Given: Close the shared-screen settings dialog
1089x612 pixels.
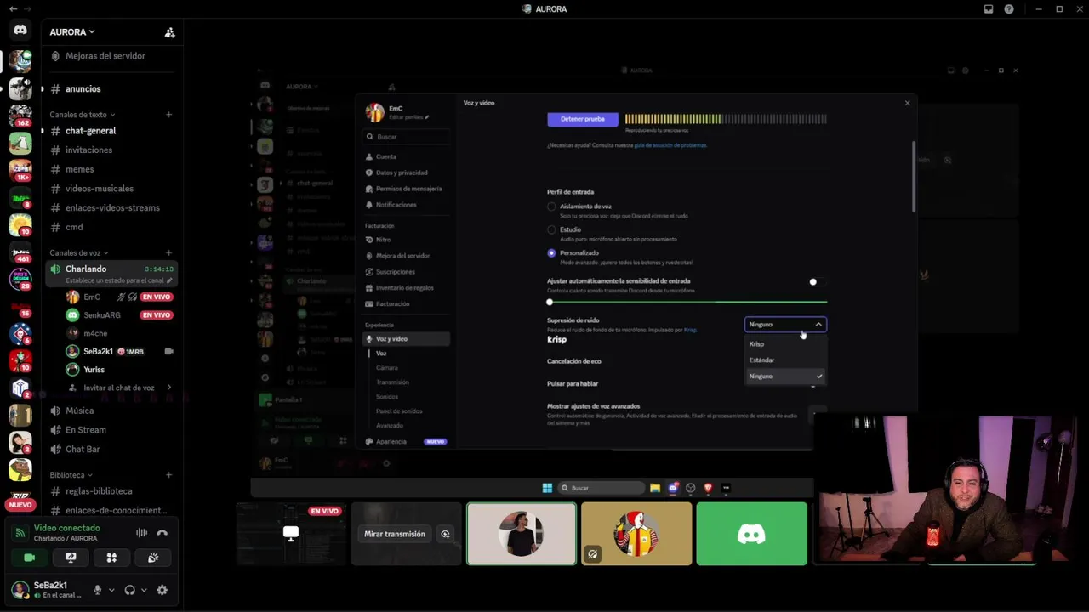Looking at the screenshot, I should tap(907, 103).
